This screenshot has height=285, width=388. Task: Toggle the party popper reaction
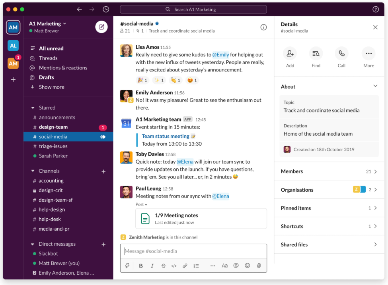tap(142, 80)
